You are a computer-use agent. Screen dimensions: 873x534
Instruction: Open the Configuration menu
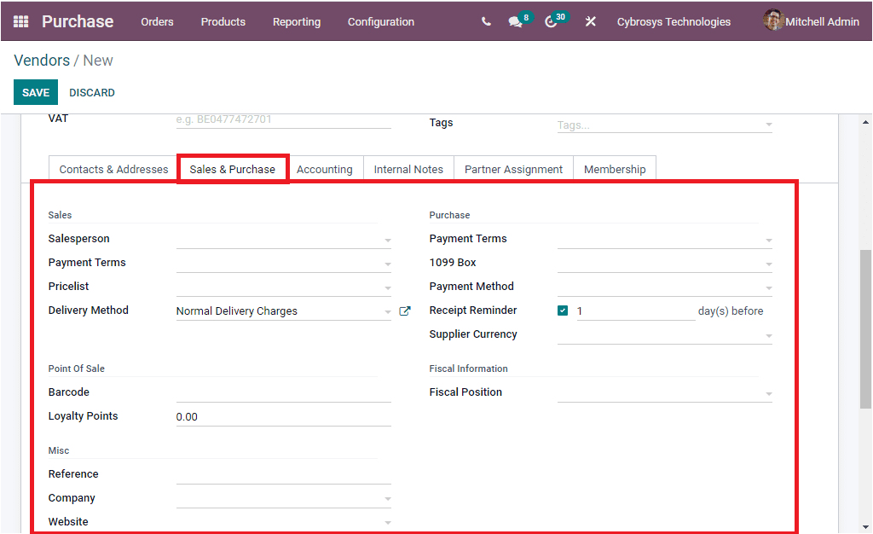point(380,21)
